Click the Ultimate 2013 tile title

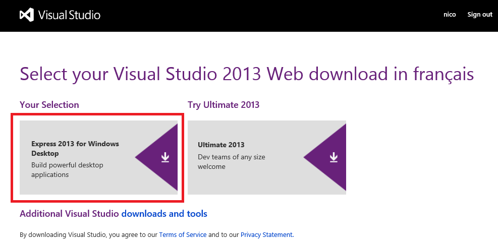click(x=221, y=145)
